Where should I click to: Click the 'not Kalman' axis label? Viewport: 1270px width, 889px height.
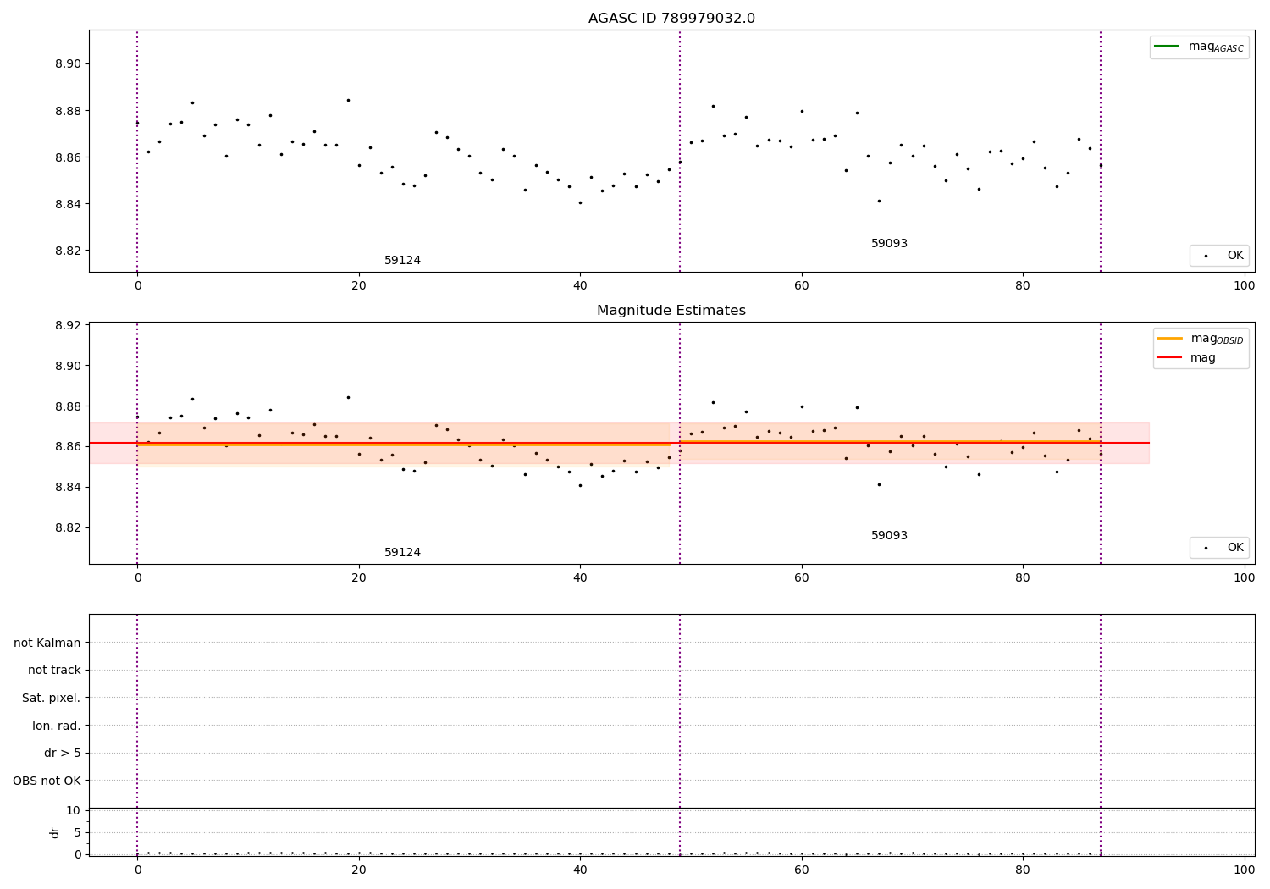(47, 643)
